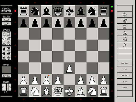This screenshot has width=136, height=102.
Task: Pick up the white pawn on e3
Action: 69,68
